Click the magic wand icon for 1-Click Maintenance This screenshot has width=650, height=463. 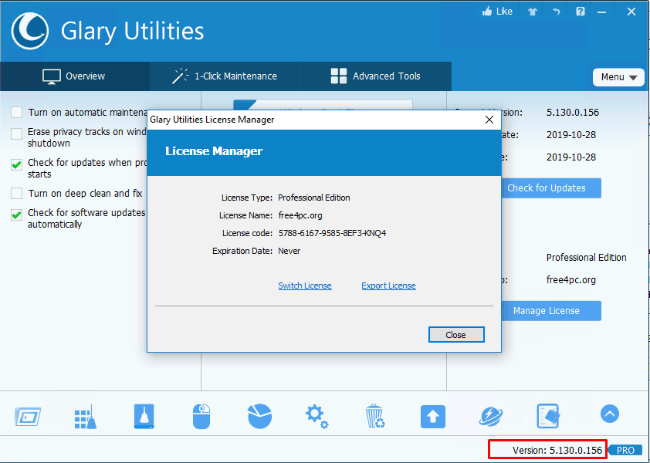181,76
